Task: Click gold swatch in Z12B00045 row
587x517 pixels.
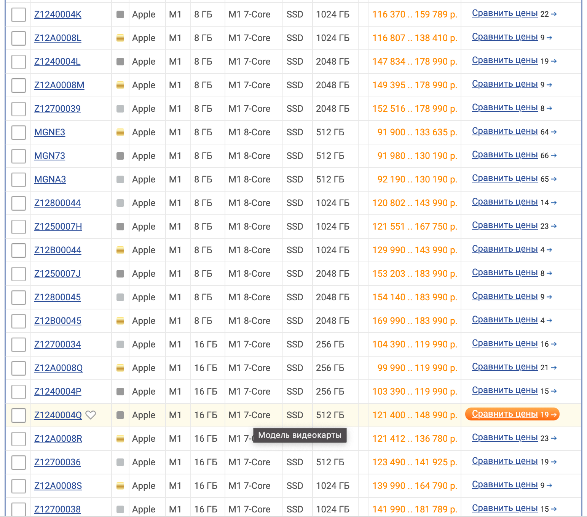Action: [120, 321]
